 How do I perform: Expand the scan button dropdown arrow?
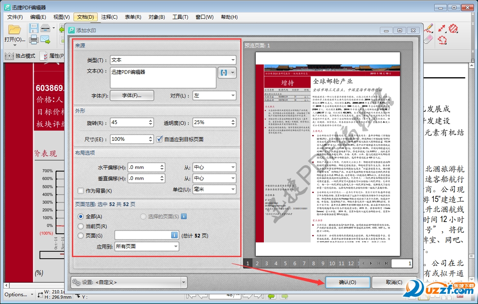point(54,28)
